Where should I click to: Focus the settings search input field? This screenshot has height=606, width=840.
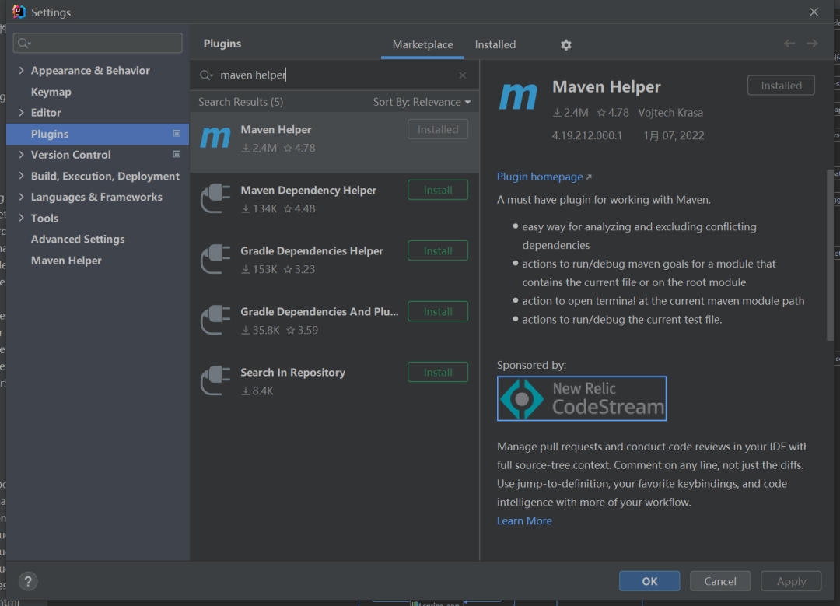tap(97, 43)
